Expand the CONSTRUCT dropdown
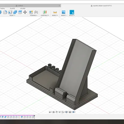124x124 pixels. 45,15
